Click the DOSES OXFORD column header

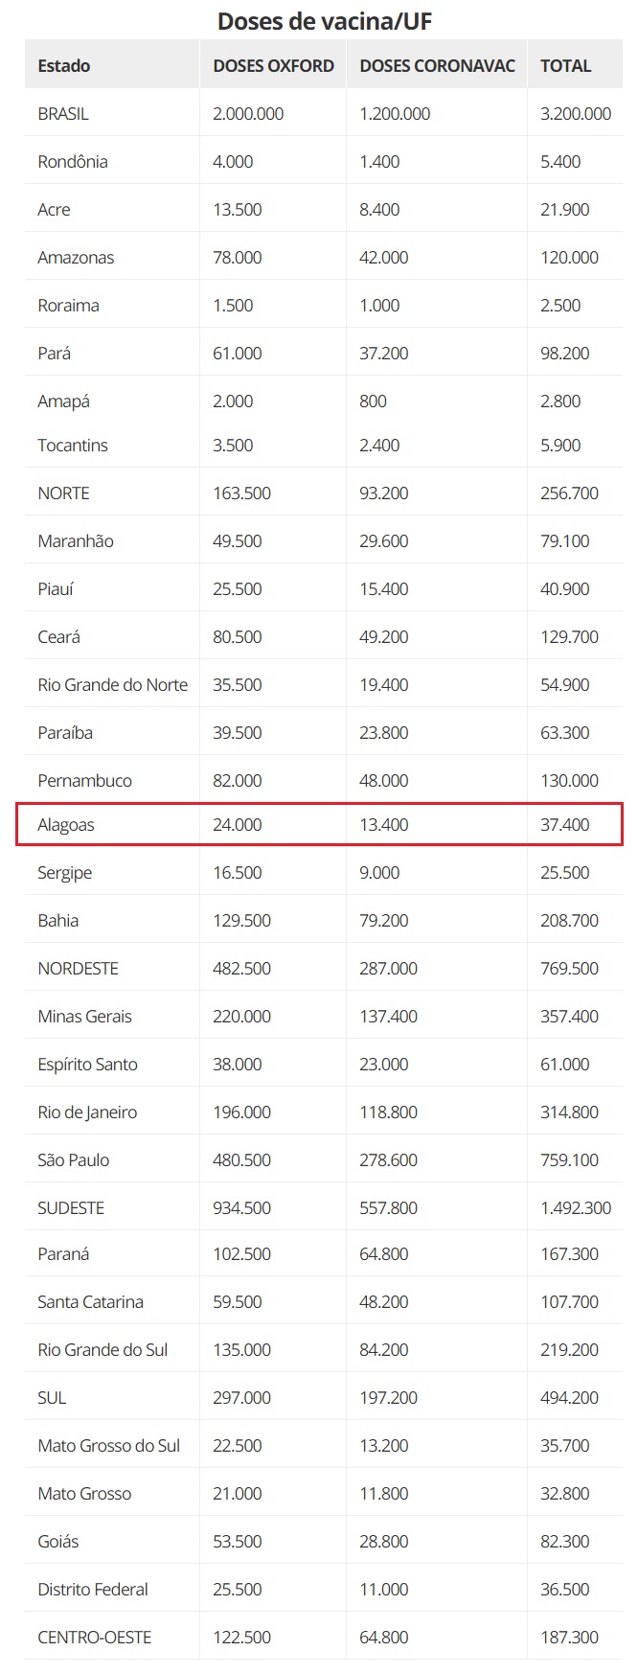(x=273, y=66)
